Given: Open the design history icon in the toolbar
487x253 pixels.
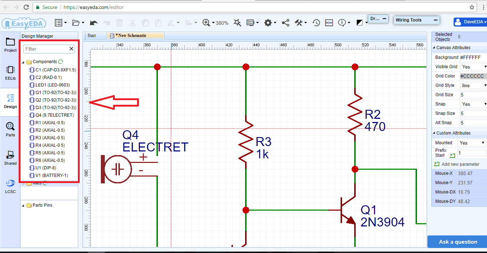Looking at the screenshot, I should [316, 22].
